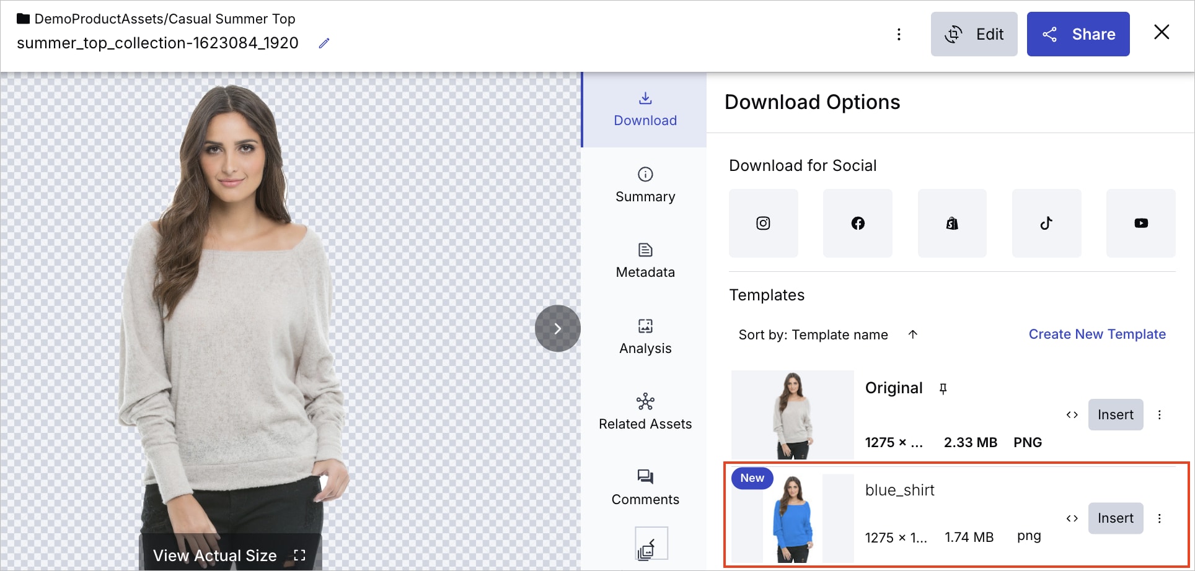Toggle sort direction arrow for templates
This screenshot has width=1195, height=571.
pyautogui.click(x=912, y=334)
